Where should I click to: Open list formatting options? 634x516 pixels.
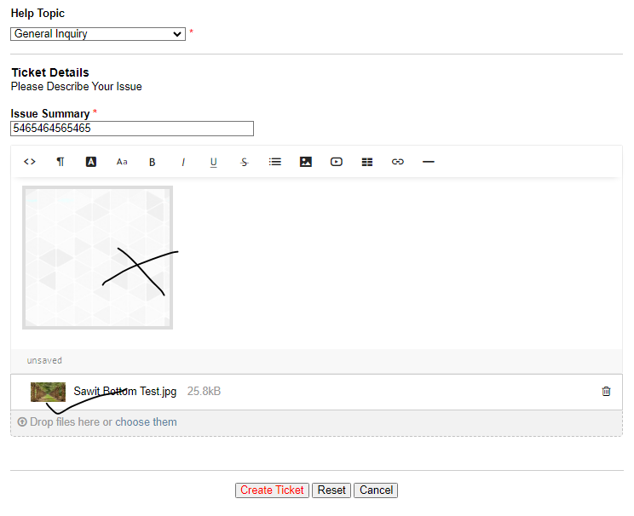click(275, 162)
